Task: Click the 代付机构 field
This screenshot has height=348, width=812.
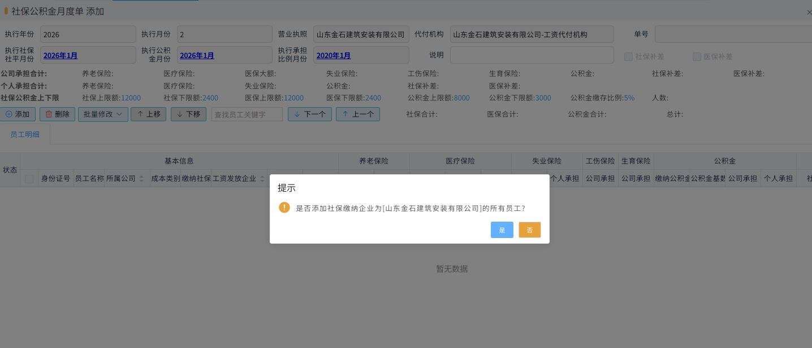Action: (532, 34)
